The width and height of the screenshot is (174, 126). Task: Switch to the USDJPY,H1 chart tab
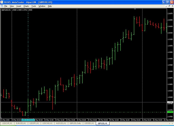34,123
